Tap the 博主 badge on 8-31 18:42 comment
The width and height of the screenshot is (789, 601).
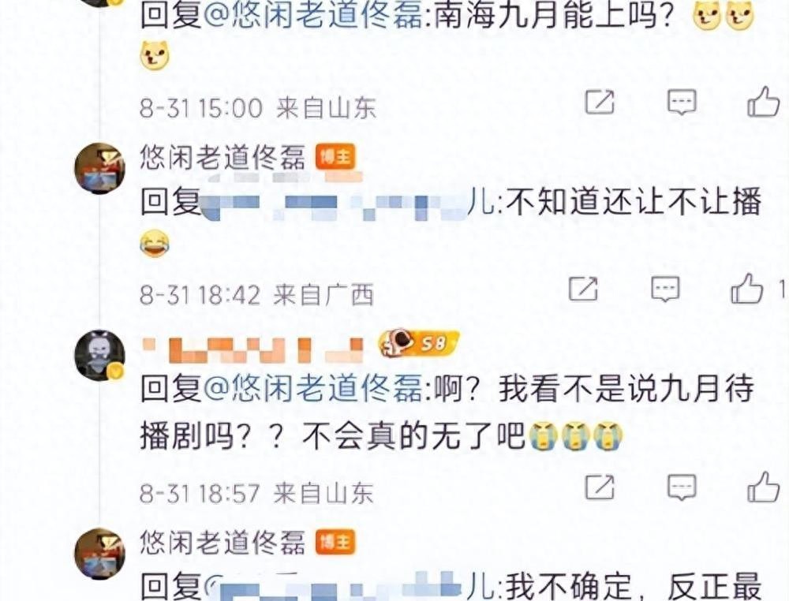335,157
